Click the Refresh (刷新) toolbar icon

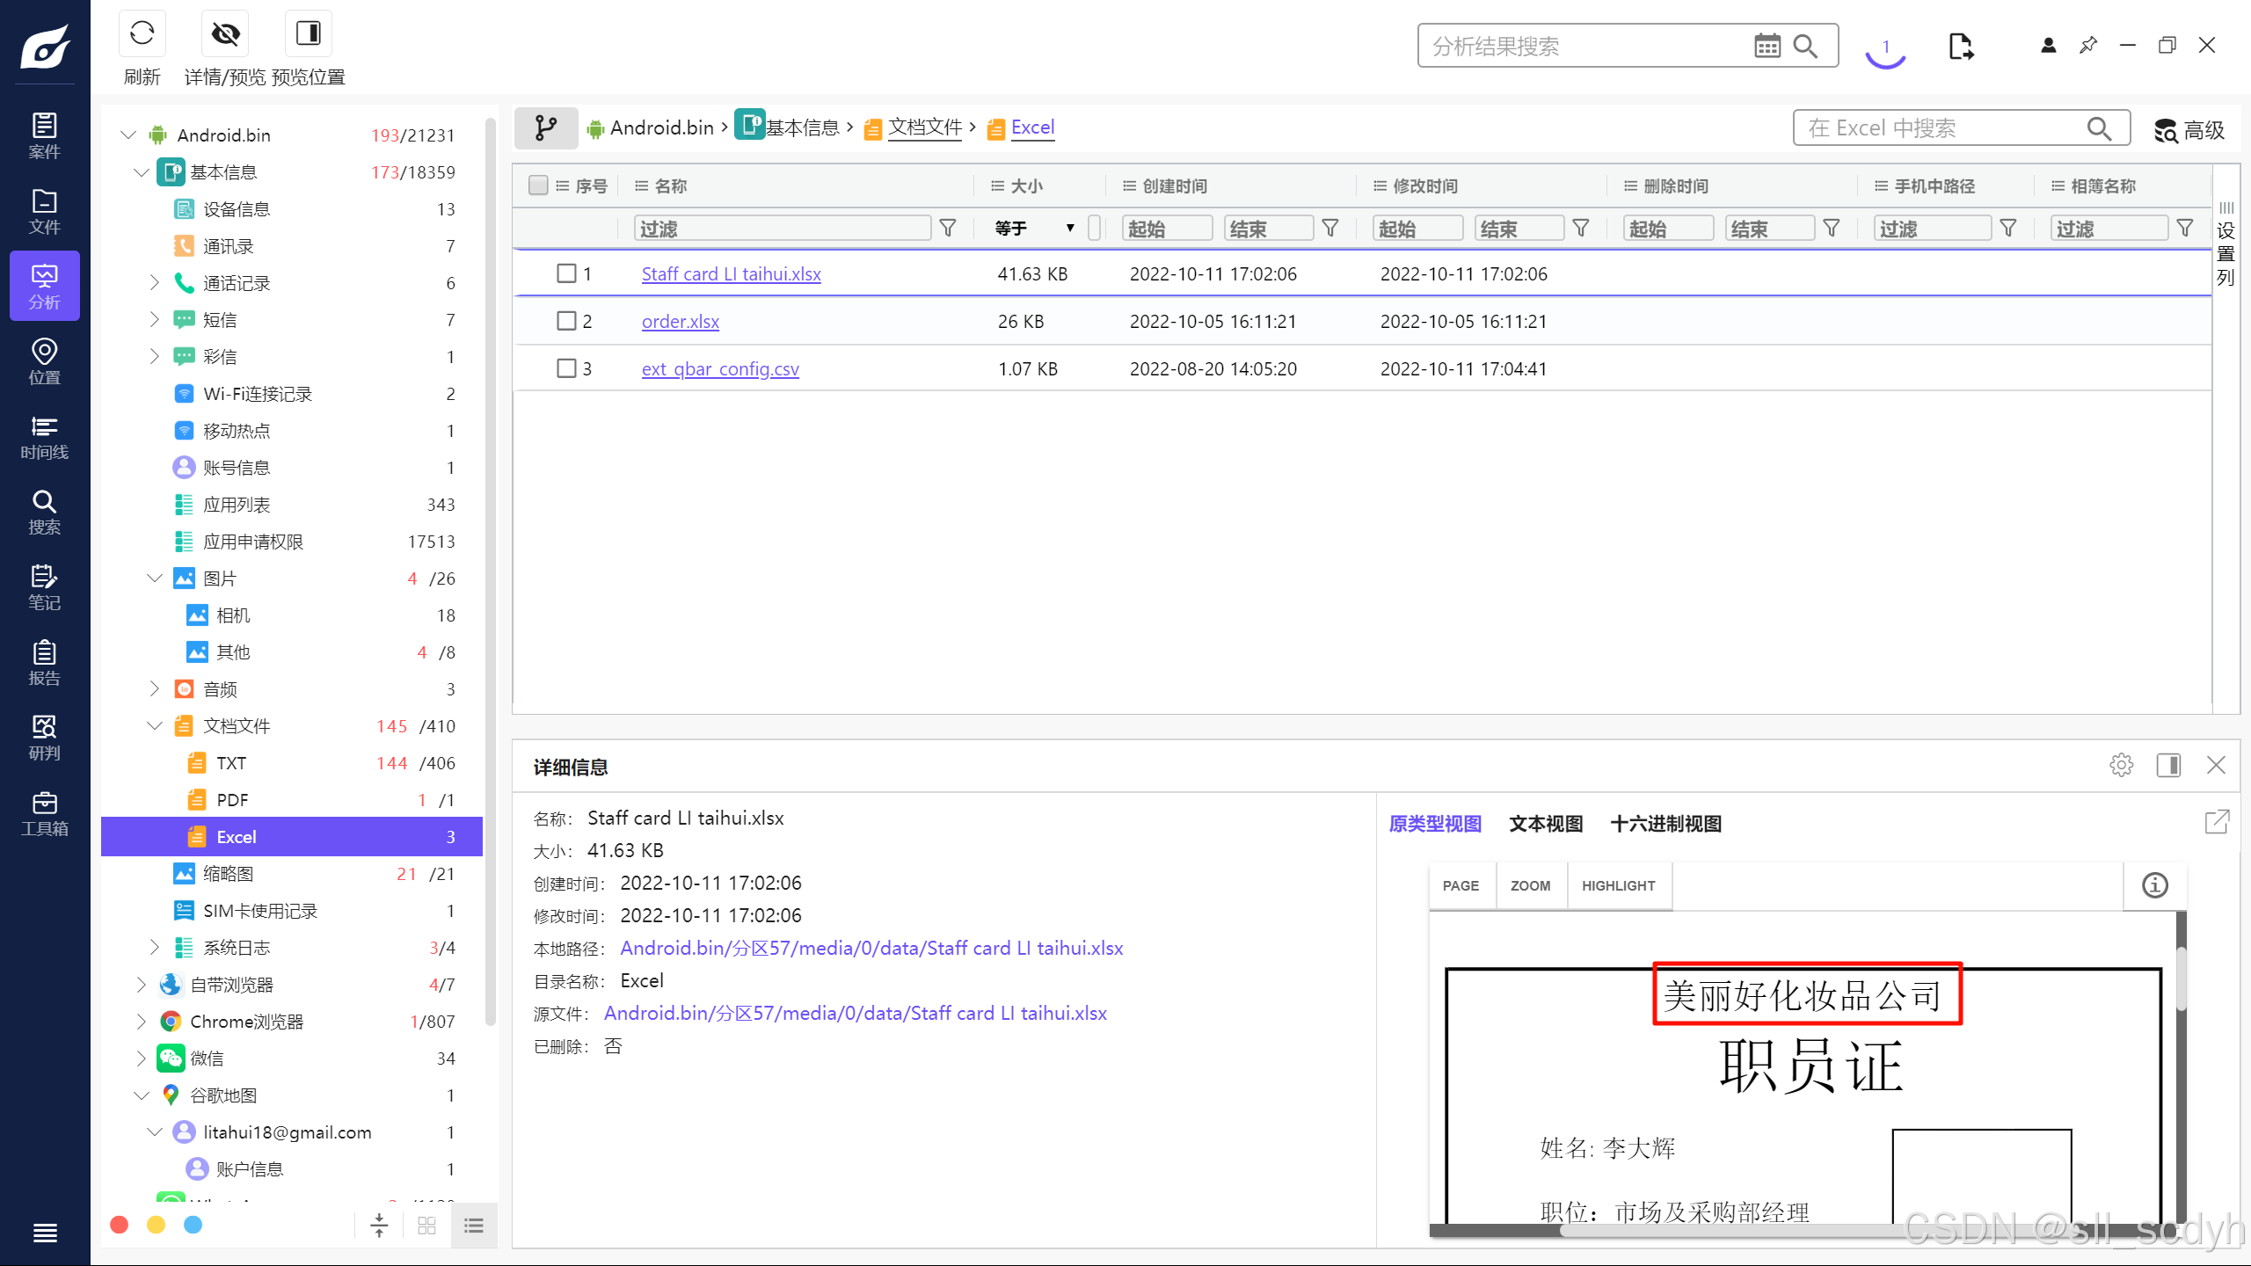[142, 34]
